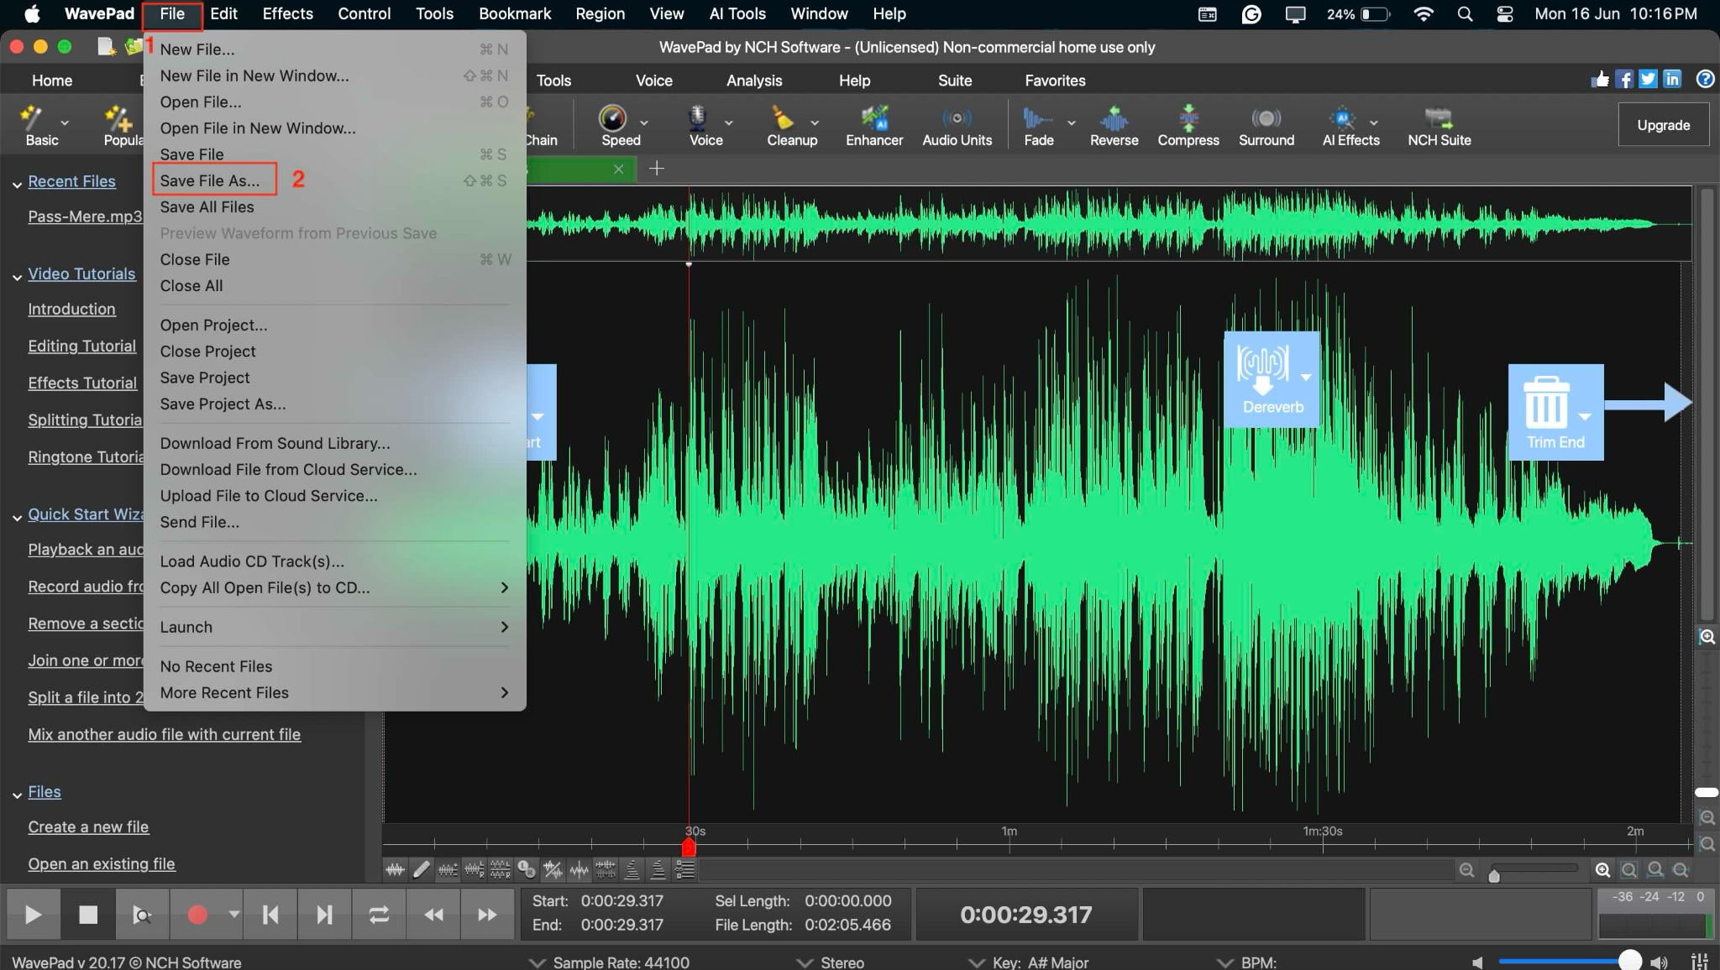Collapse the Recent Files section
Image resolution: width=1720 pixels, height=970 pixels.
coord(17,184)
